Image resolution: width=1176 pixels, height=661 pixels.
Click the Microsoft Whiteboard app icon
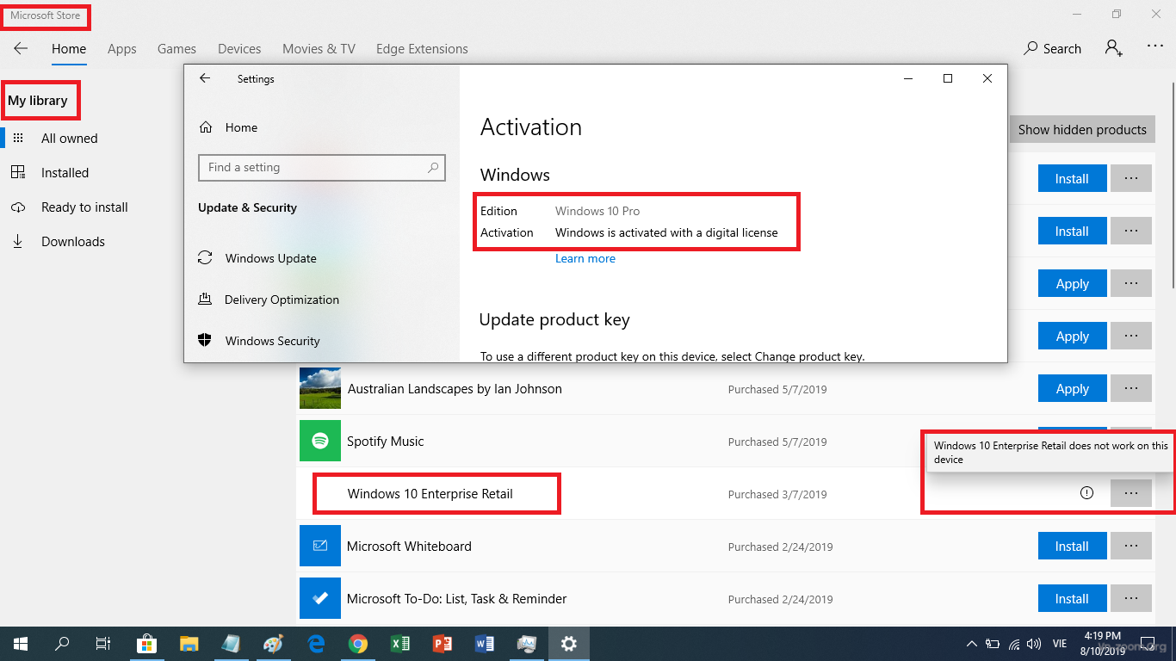[x=320, y=547]
